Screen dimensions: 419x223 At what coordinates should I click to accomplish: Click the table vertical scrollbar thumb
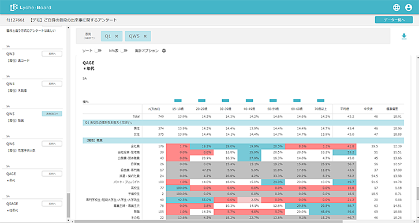pos(417,194)
